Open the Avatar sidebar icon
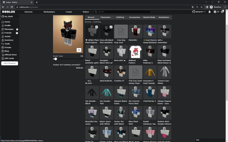The height and width of the screenshot is (142, 228). click(3, 36)
